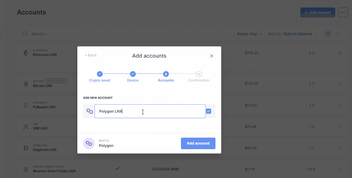Star the Bitcoin LNX account
Viewport: 352px width, 178px height.
pos(339,84)
